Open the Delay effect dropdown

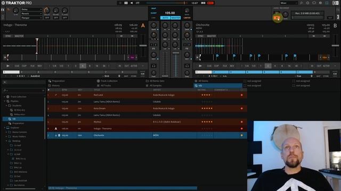click(31, 10)
